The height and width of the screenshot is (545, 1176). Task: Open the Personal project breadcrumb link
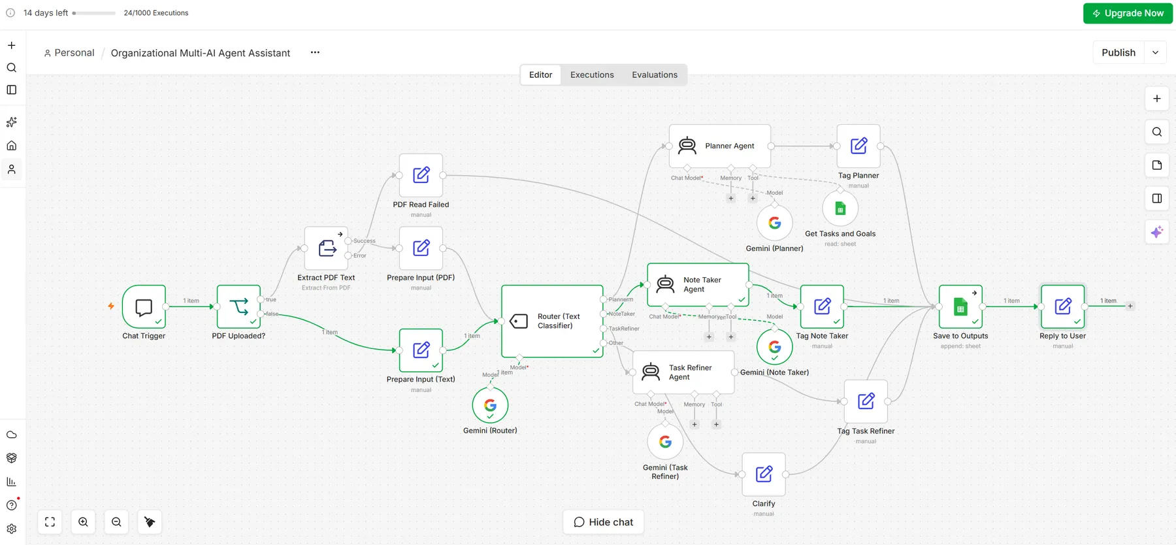coord(69,53)
